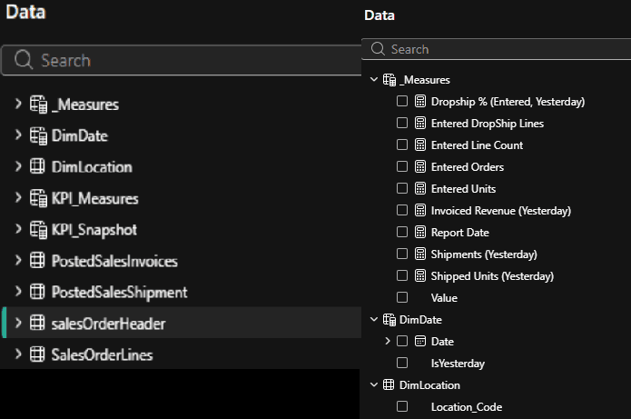Click the DimDate table icon in left Data pane
Image resolution: width=631 pixels, height=419 pixels.
point(38,135)
